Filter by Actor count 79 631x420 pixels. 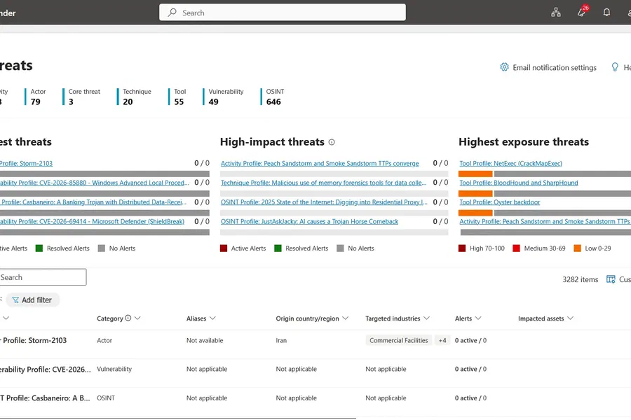(36, 97)
